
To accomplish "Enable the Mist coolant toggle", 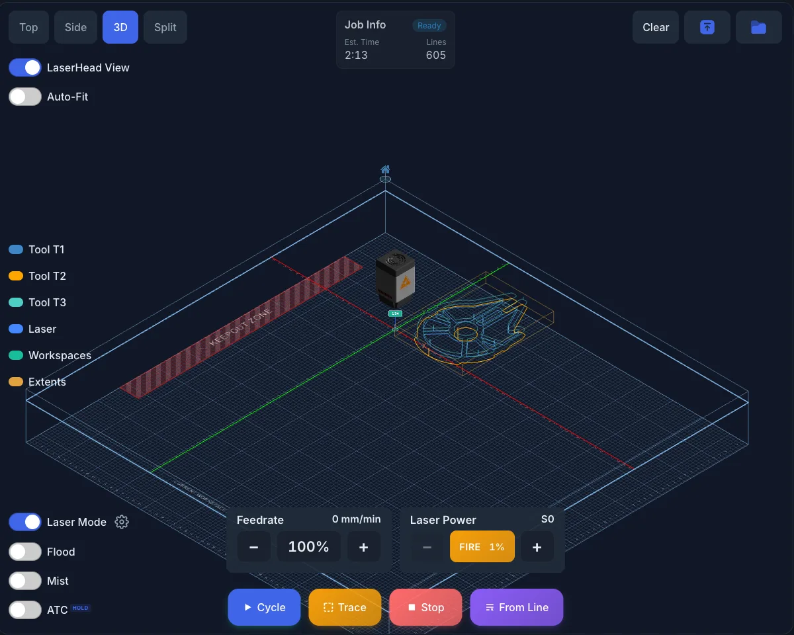I will [25, 581].
